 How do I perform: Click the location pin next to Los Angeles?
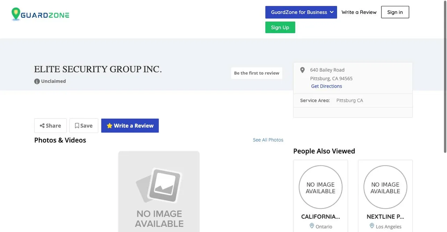tap(372, 226)
